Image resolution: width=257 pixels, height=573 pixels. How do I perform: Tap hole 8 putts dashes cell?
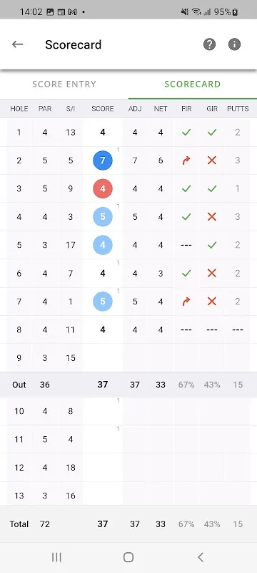click(x=238, y=329)
